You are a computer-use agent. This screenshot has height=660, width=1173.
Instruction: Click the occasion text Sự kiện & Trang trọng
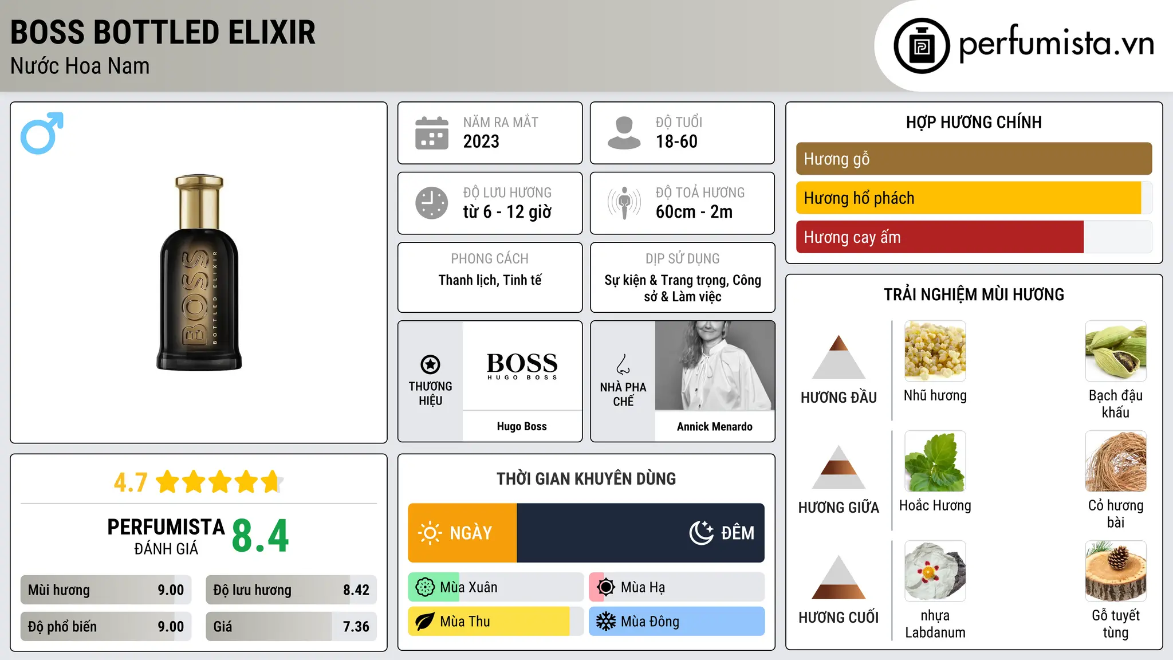click(x=666, y=280)
